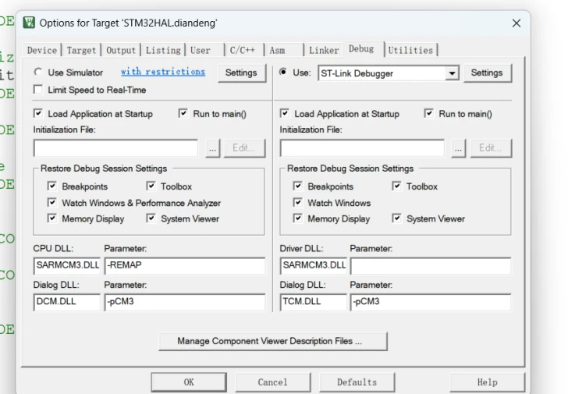Click the Cancel button
The width and height of the screenshot is (568, 394).
(x=273, y=382)
